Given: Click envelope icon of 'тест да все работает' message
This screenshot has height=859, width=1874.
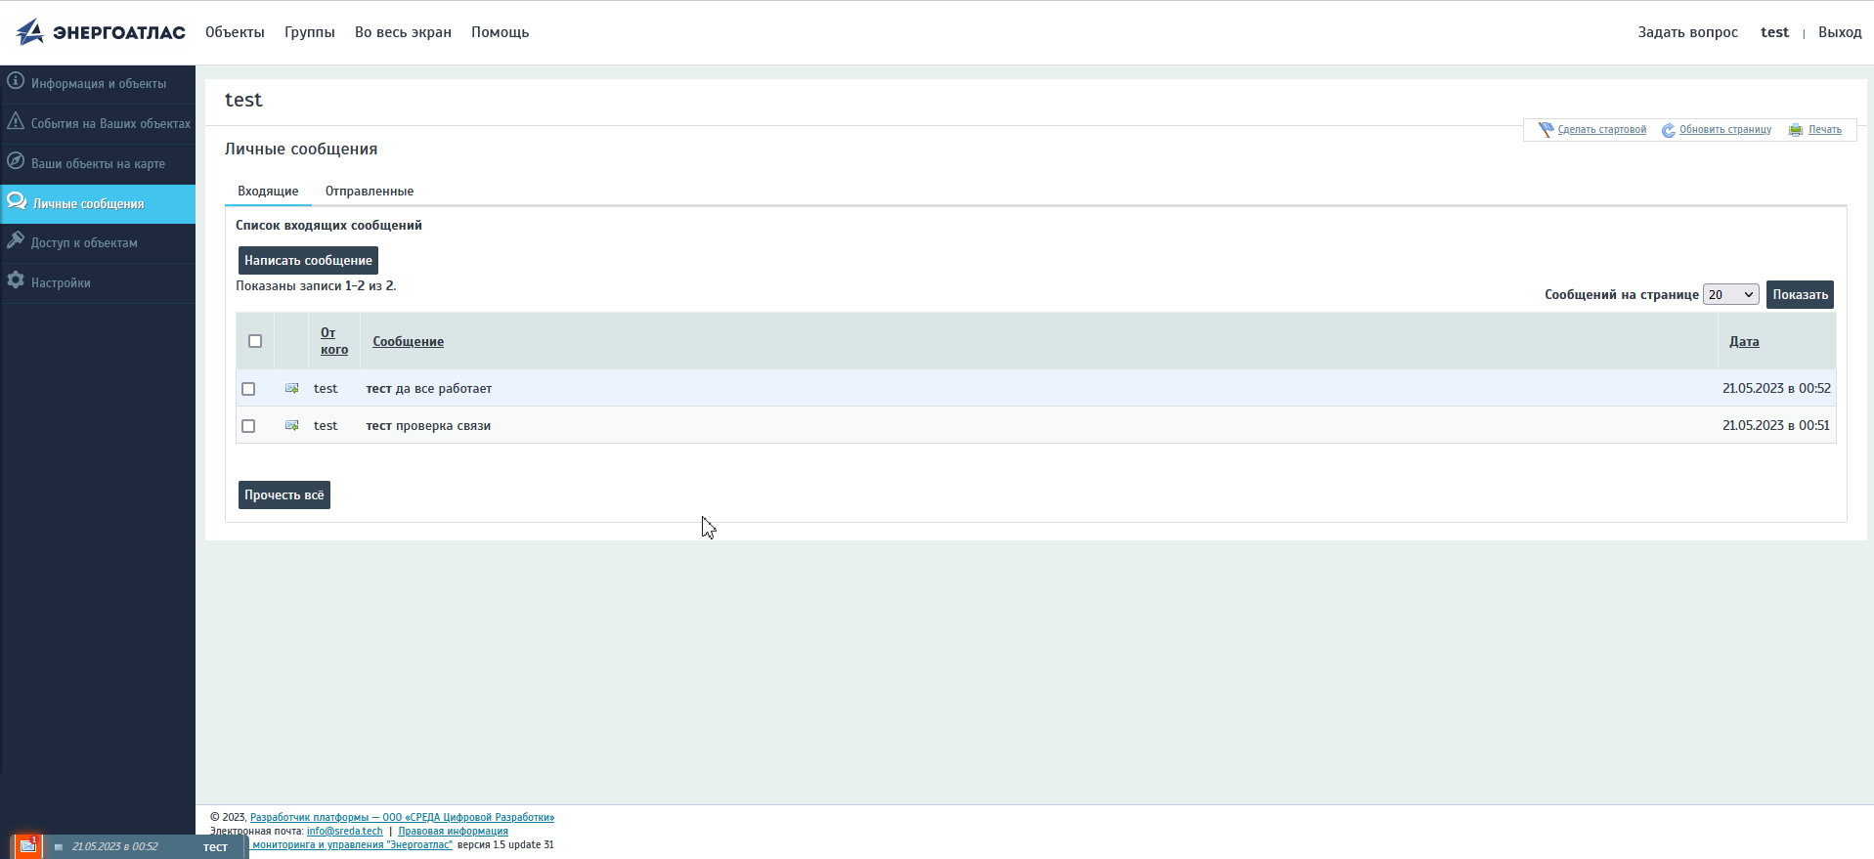Looking at the screenshot, I should (x=291, y=389).
